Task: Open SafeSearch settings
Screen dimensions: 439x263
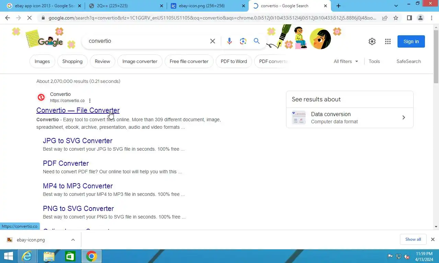Action: [408, 61]
